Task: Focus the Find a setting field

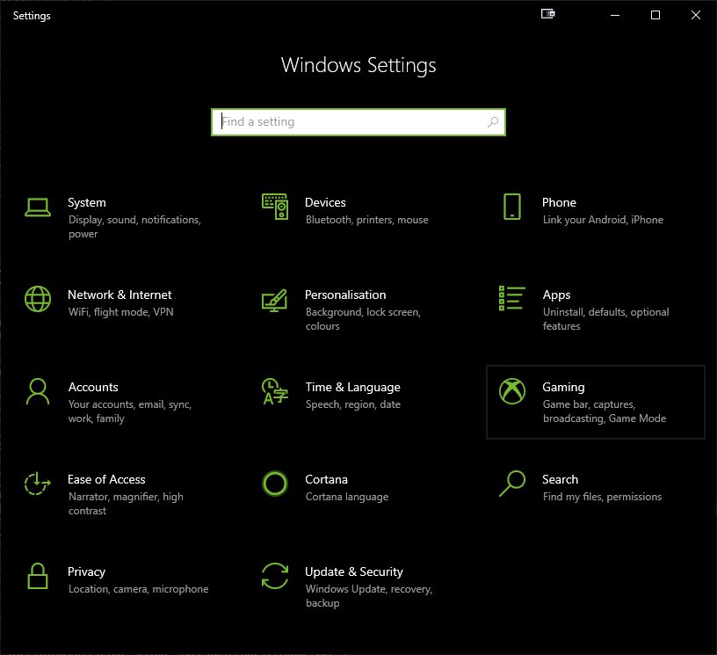Action: [x=358, y=122]
